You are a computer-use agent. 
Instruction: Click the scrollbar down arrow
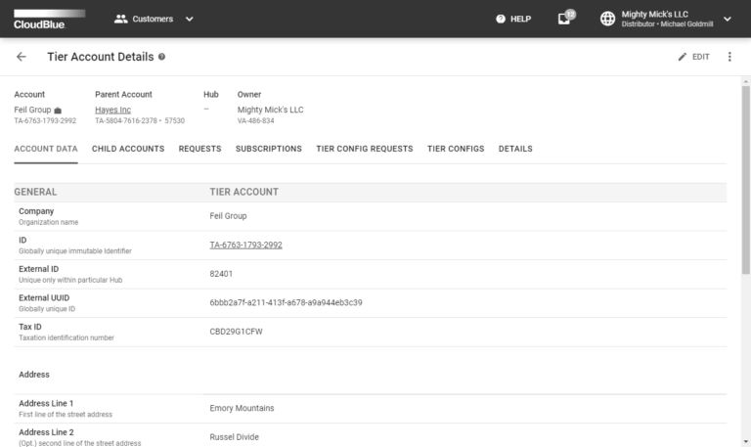pos(746,442)
